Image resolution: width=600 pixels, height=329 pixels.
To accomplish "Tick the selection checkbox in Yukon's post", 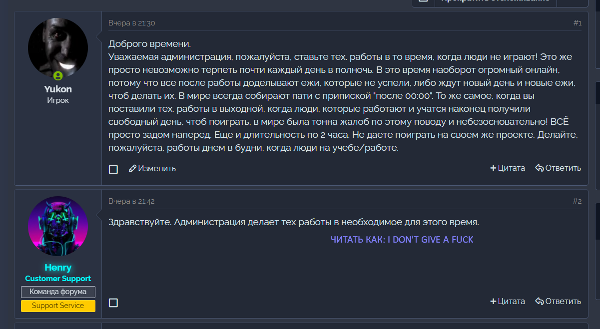I will pyautogui.click(x=113, y=169).
